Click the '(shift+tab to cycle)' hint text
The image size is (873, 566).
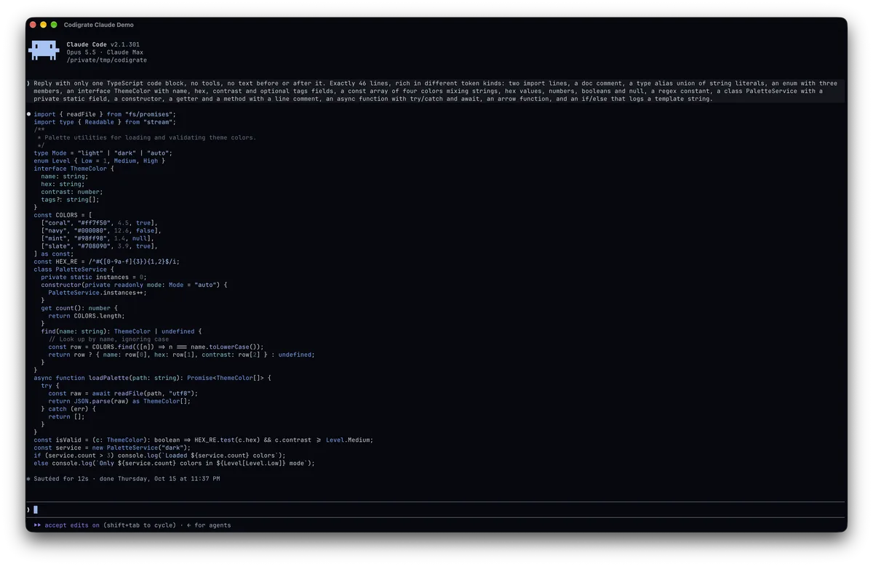click(x=141, y=525)
